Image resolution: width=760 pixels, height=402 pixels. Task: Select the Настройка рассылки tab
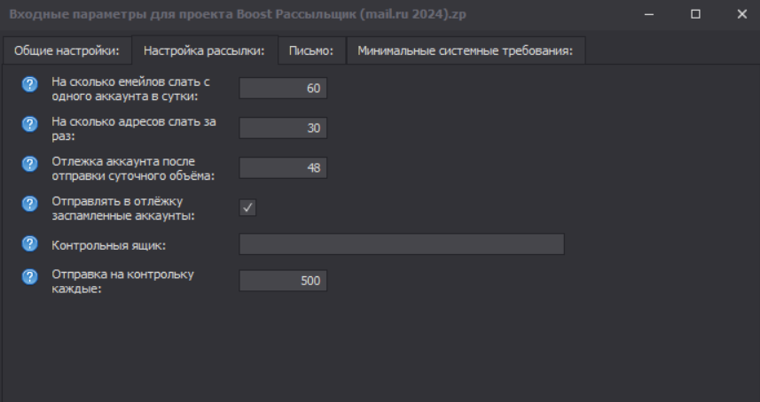tap(205, 50)
